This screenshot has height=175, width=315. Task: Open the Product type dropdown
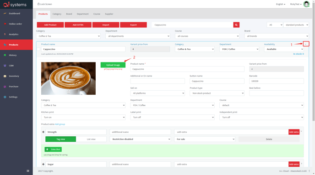tap(217, 93)
